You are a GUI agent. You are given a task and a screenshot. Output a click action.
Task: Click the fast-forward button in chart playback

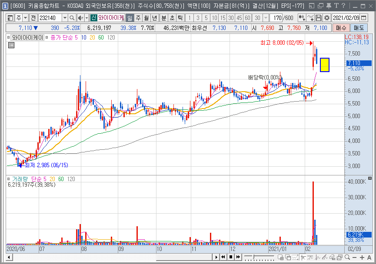pos(238,257)
